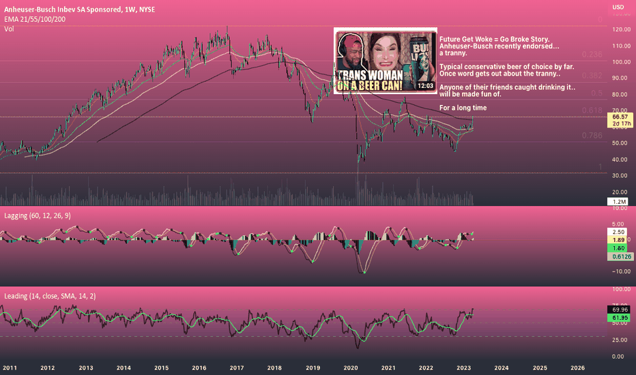This screenshot has width=636, height=375.
Task: Click the 5.00 label on Lagging axis
Action: pyautogui.click(x=618, y=224)
